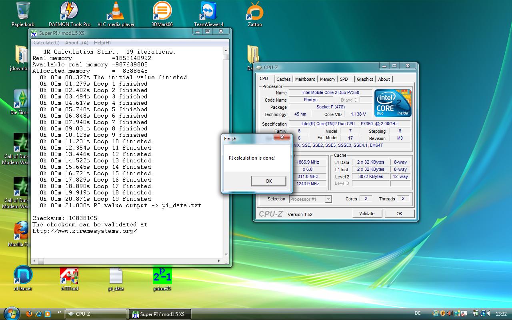The image size is (512, 320).
Task: Switch to the Memory tab in CPU-Z
Action: (328, 79)
